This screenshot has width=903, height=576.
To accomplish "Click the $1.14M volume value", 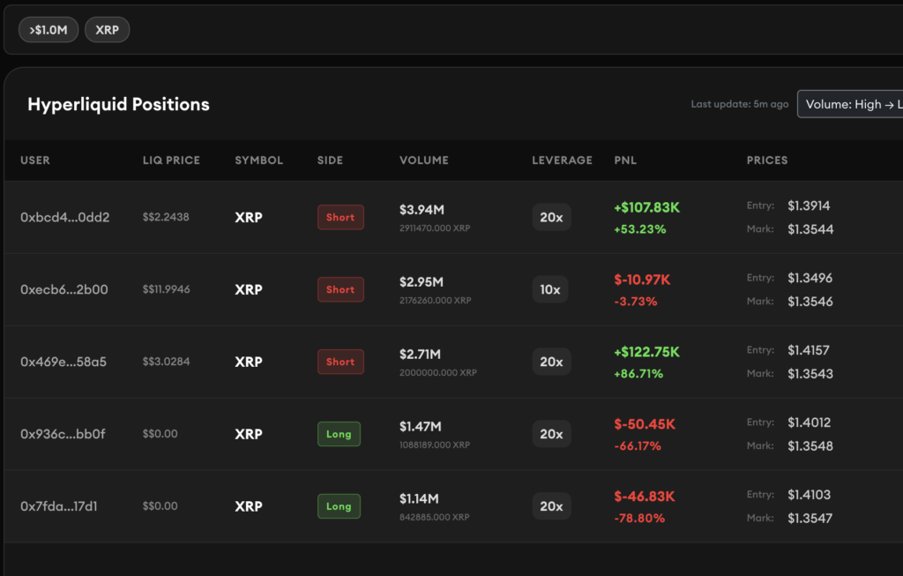I will [419, 498].
